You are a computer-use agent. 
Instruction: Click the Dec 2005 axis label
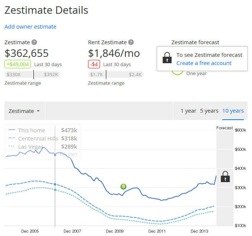pyautogui.click(x=30, y=231)
